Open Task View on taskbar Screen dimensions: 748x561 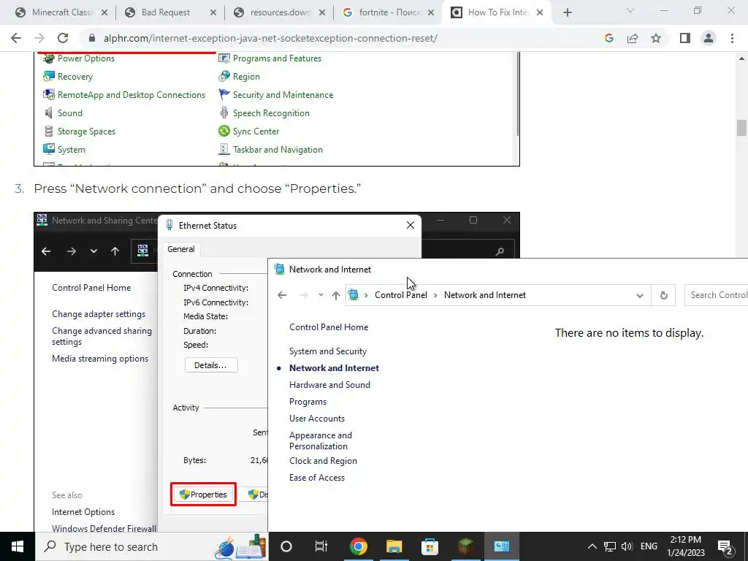[321, 546]
